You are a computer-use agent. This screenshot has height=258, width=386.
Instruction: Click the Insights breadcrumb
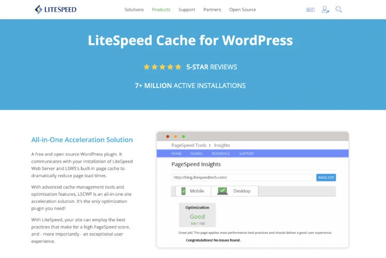[x=222, y=145]
